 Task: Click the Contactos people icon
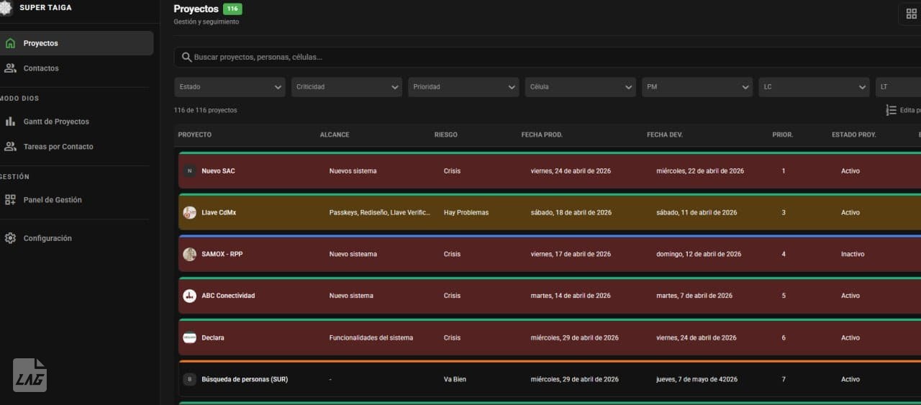10,68
